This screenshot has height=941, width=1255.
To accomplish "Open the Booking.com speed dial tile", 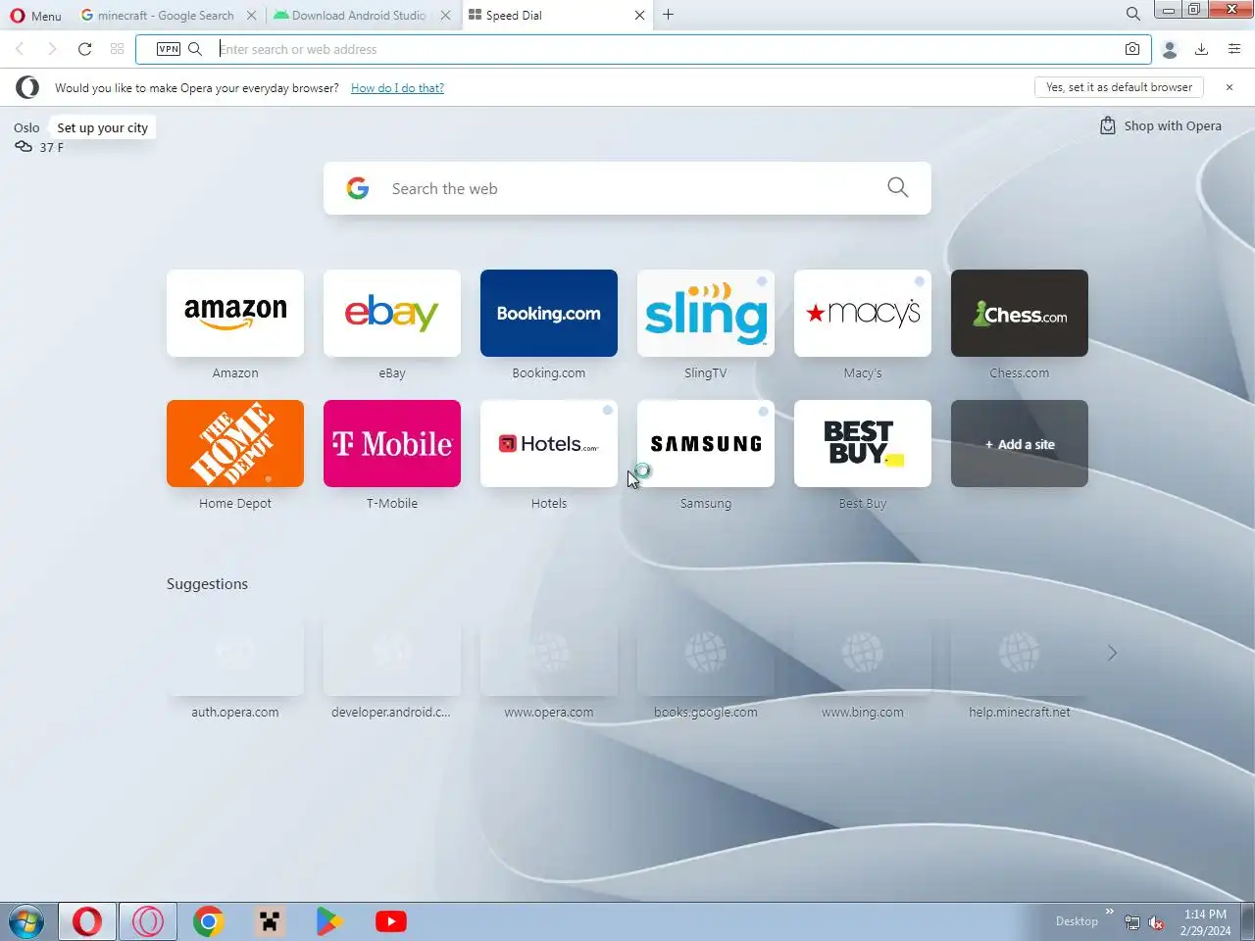I will pyautogui.click(x=549, y=313).
